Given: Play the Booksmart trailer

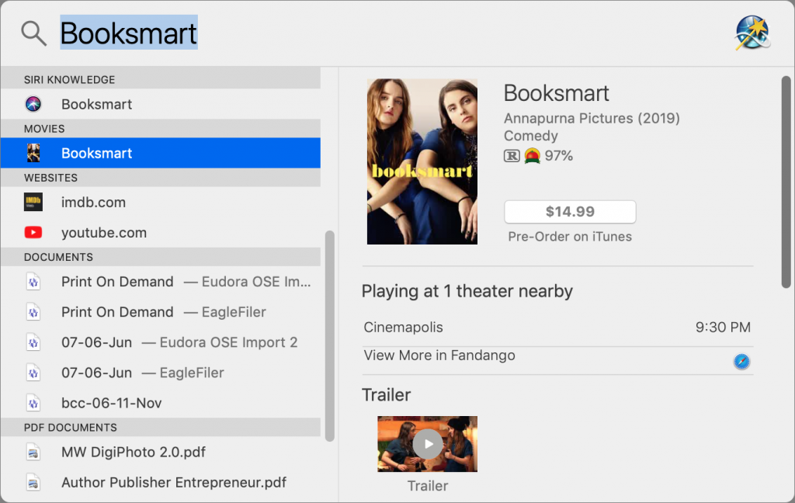Looking at the screenshot, I should pos(428,444).
